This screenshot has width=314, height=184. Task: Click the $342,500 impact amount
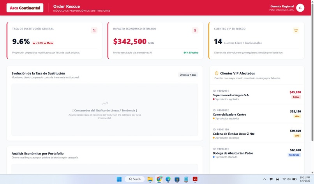(x=130, y=42)
